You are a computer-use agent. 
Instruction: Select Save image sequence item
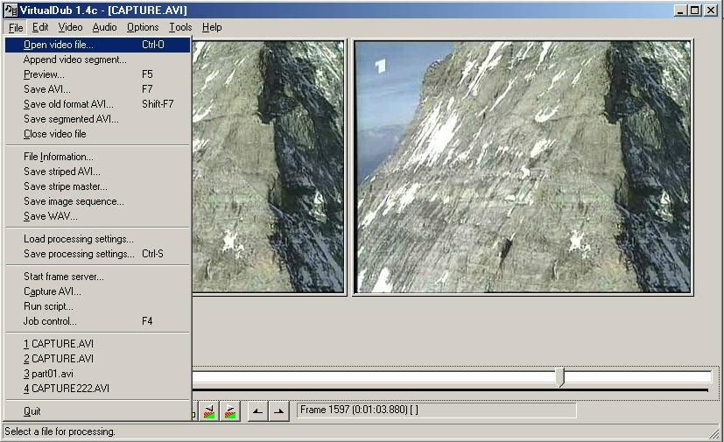[74, 201]
